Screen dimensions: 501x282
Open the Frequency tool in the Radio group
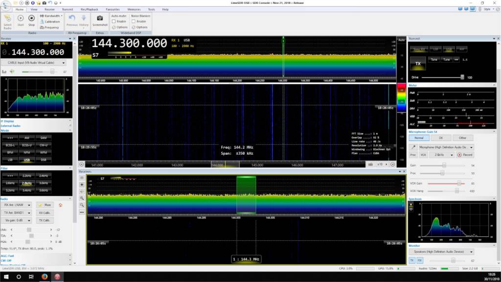49,27
